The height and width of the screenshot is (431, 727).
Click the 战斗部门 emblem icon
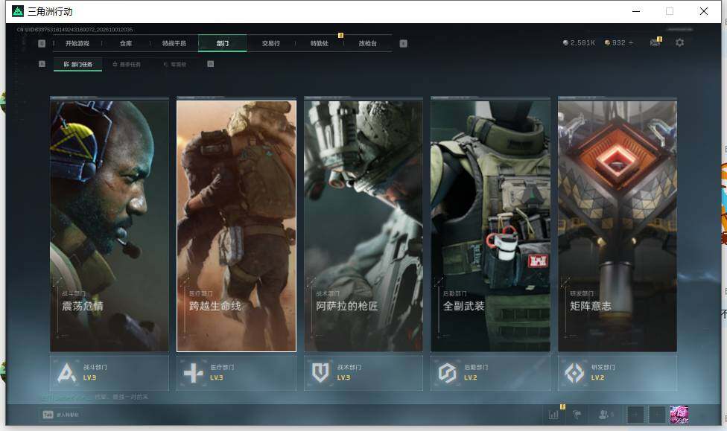point(67,373)
